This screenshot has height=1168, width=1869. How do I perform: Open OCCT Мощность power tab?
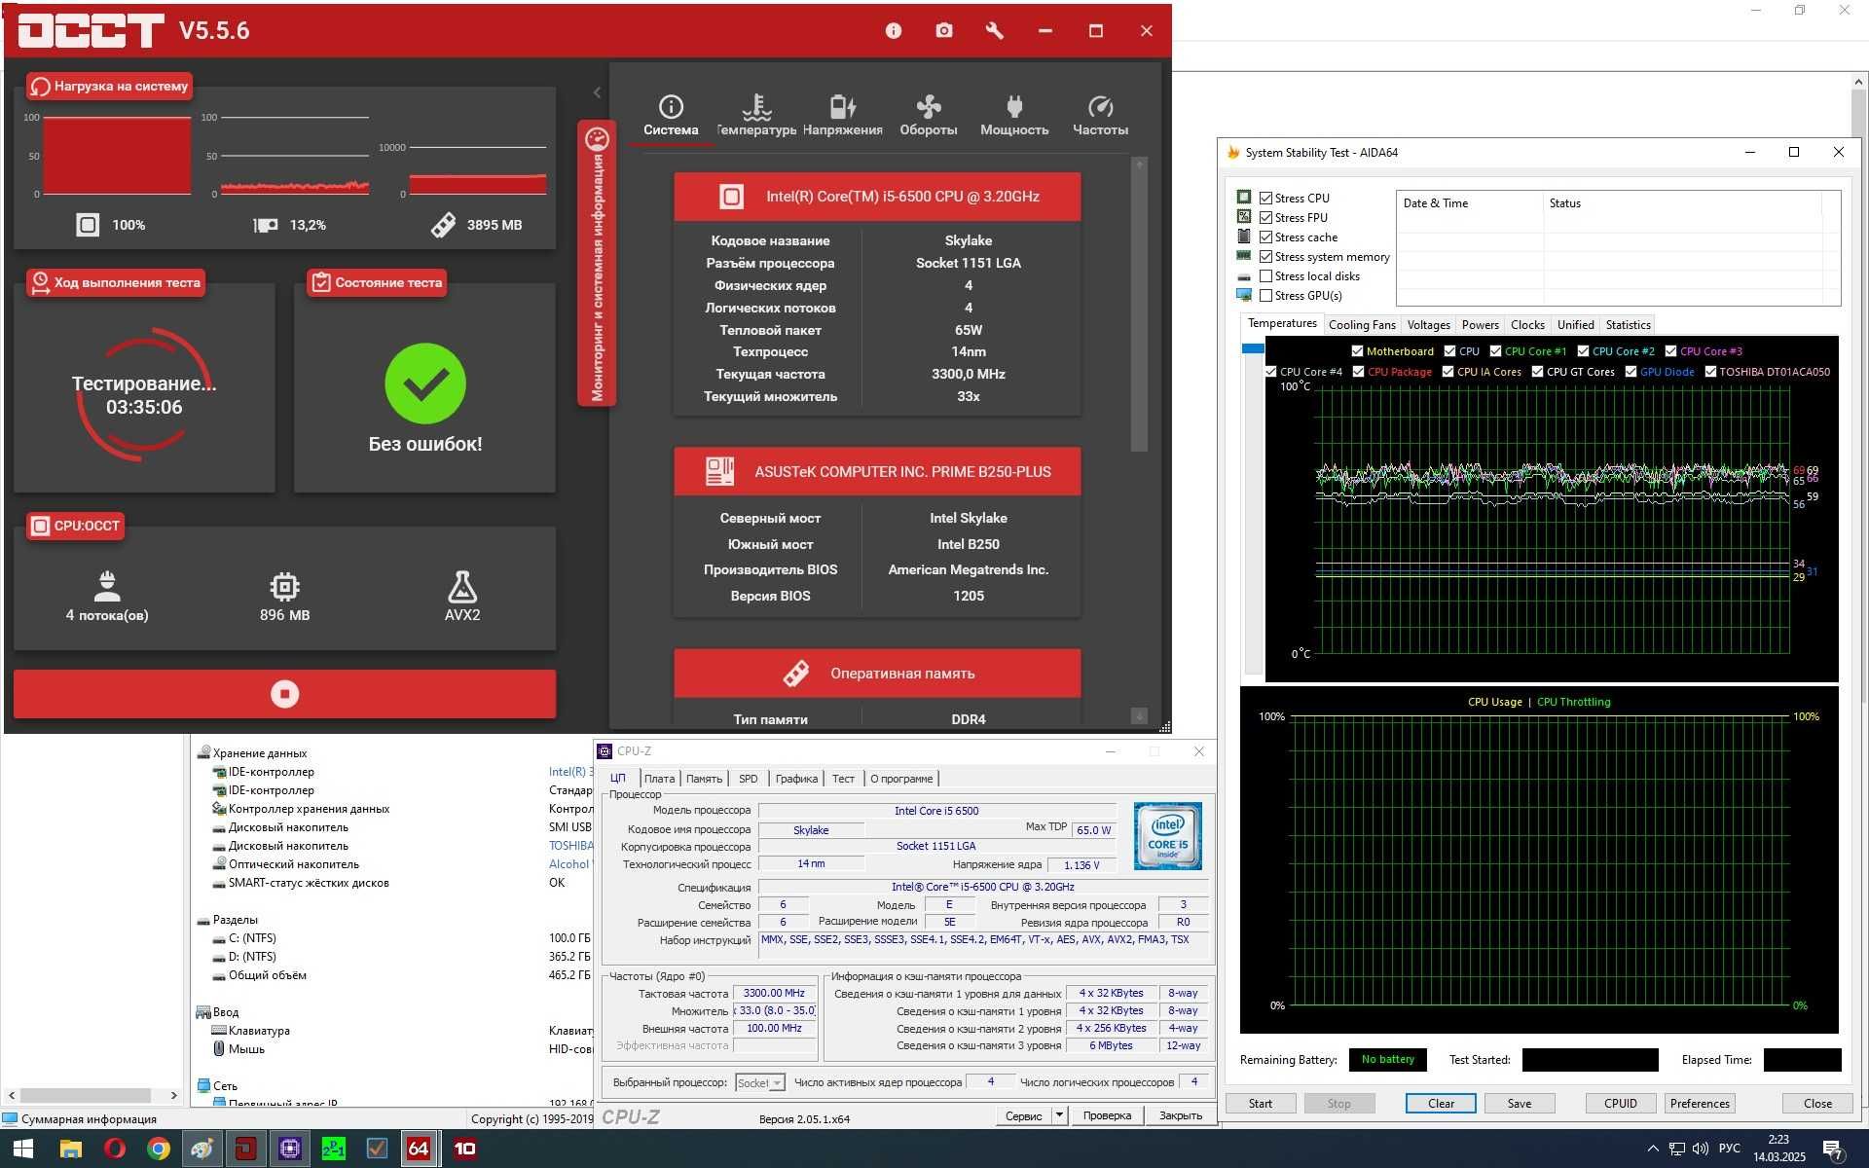[1014, 116]
